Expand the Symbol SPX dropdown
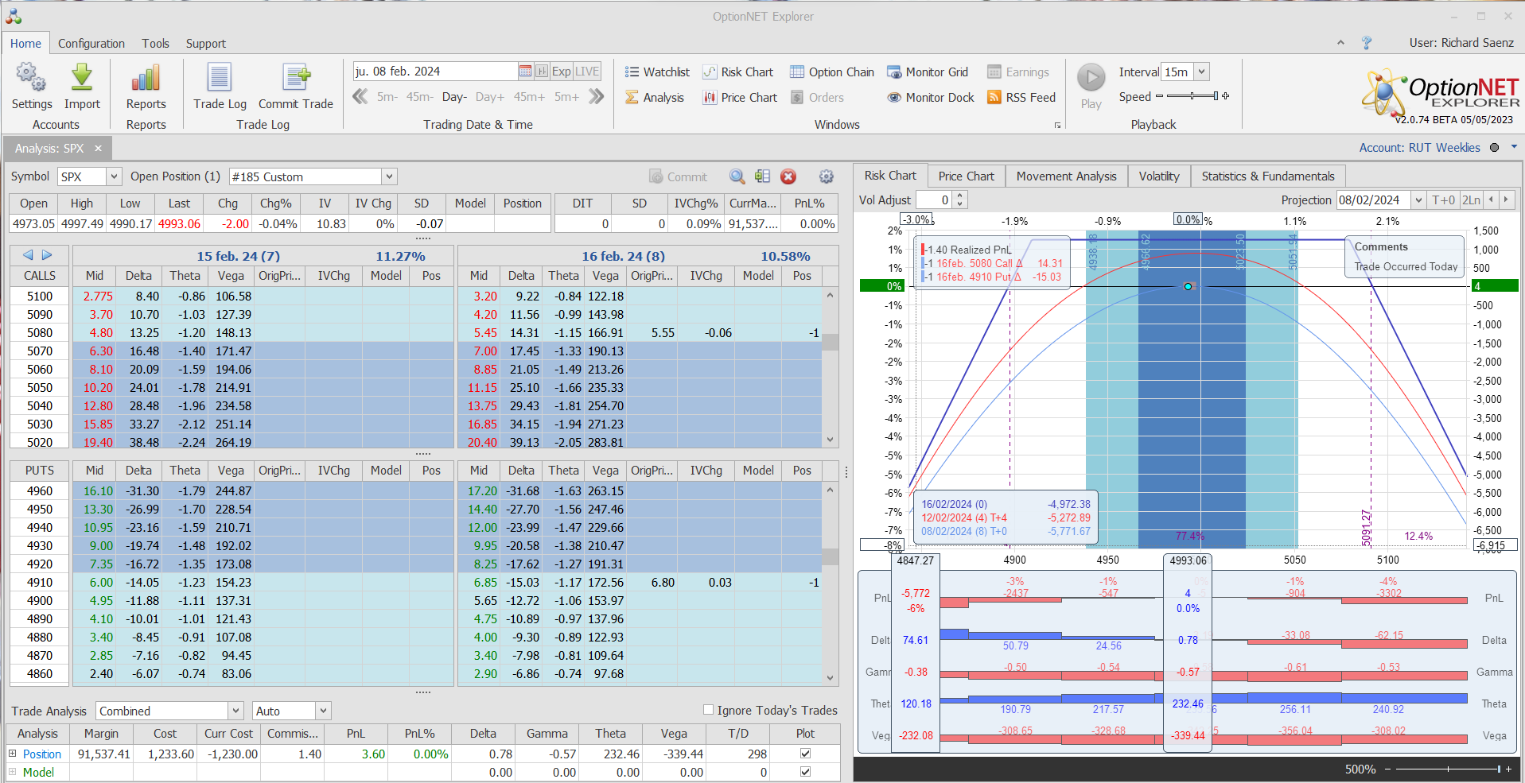 click(114, 176)
